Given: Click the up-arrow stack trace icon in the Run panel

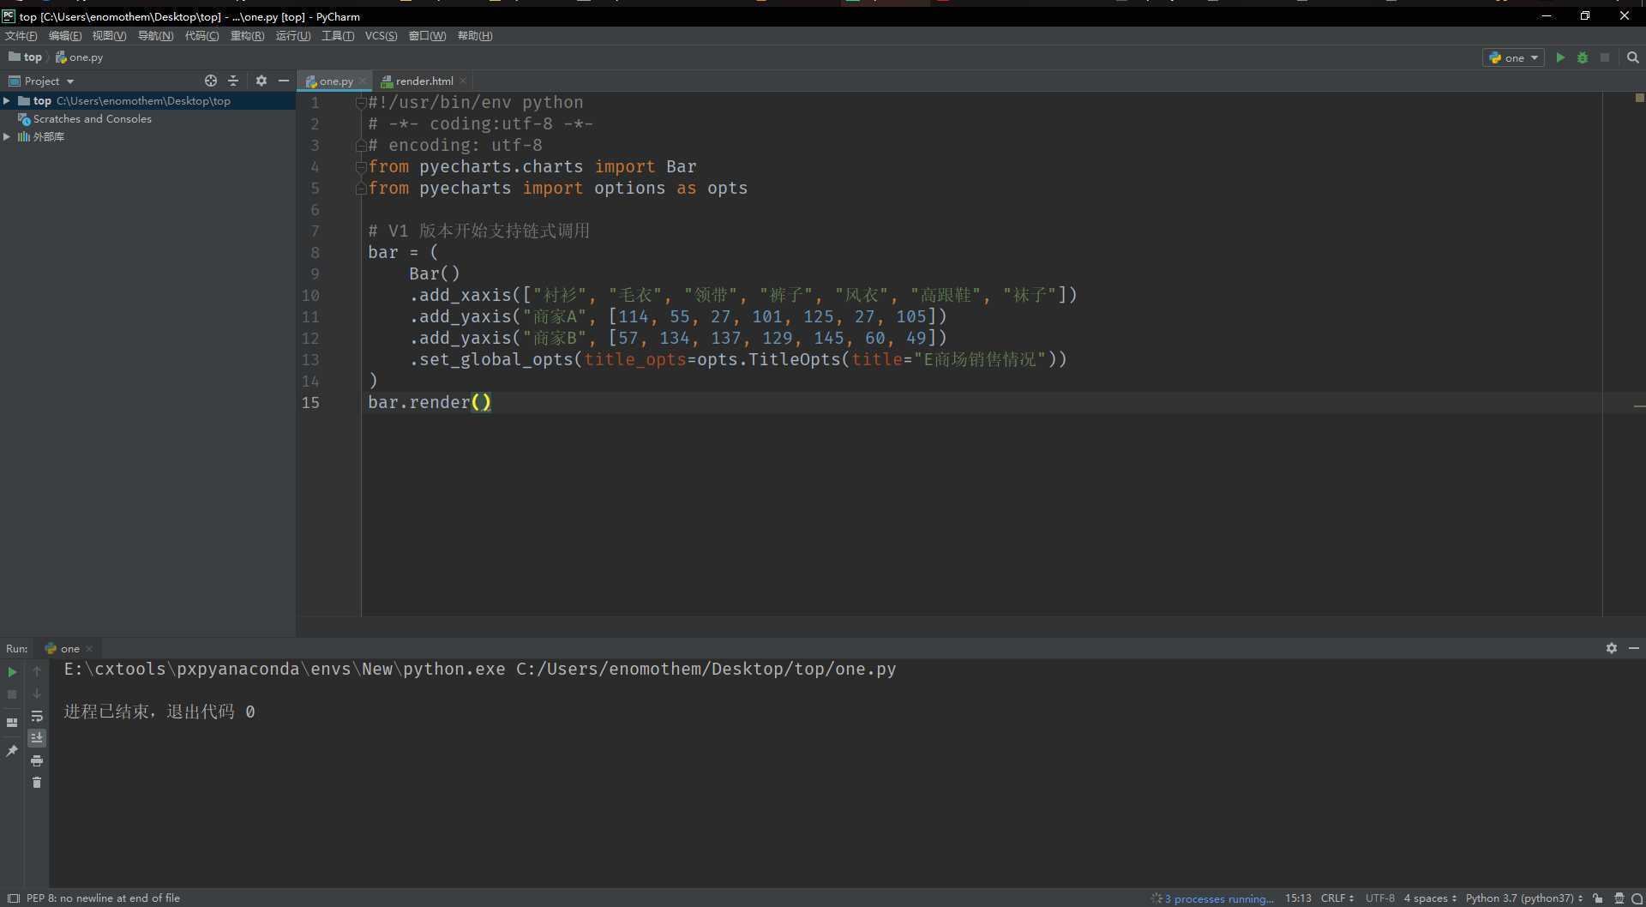Looking at the screenshot, I should click(37, 671).
